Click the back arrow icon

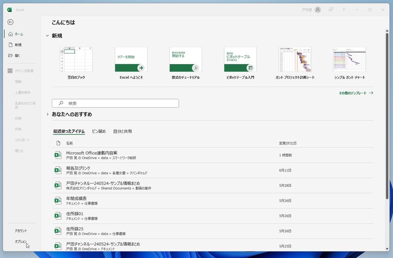[x=10, y=22]
